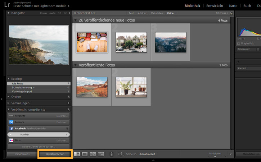
Task: Click the Lr application logo
Action: [7, 5]
